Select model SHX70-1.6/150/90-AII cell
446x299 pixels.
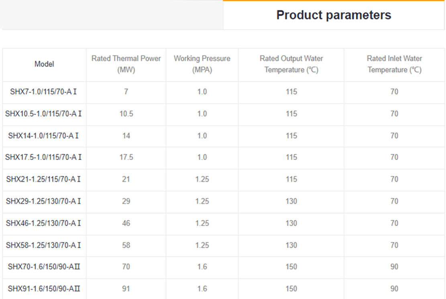click(x=43, y=267)
